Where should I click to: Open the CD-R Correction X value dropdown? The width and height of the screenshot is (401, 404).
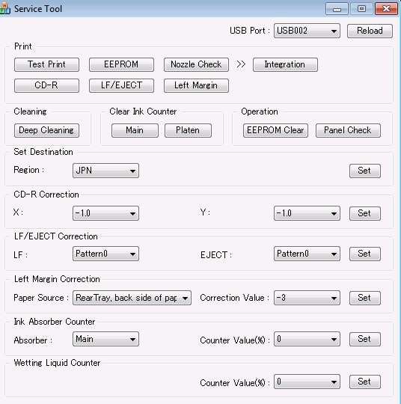click(105, 213)
